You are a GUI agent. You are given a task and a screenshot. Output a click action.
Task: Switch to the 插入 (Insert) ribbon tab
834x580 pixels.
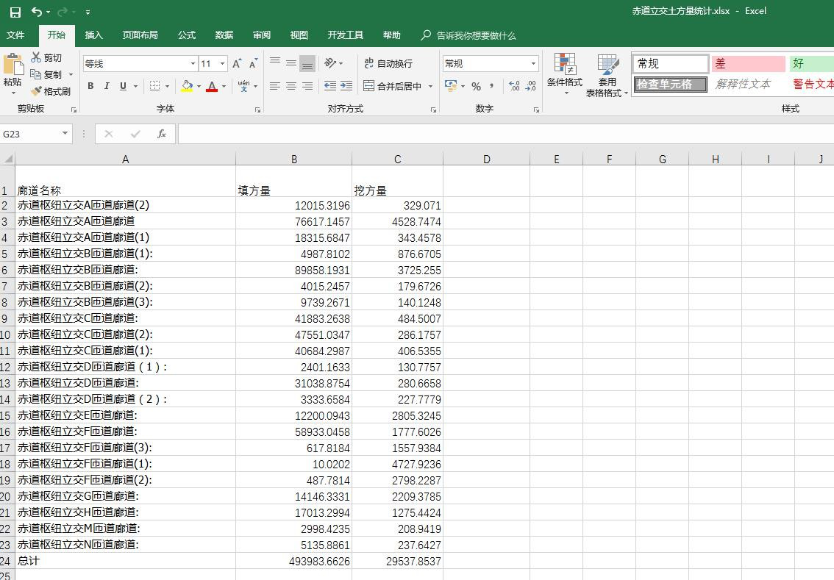tap(93, 35)
